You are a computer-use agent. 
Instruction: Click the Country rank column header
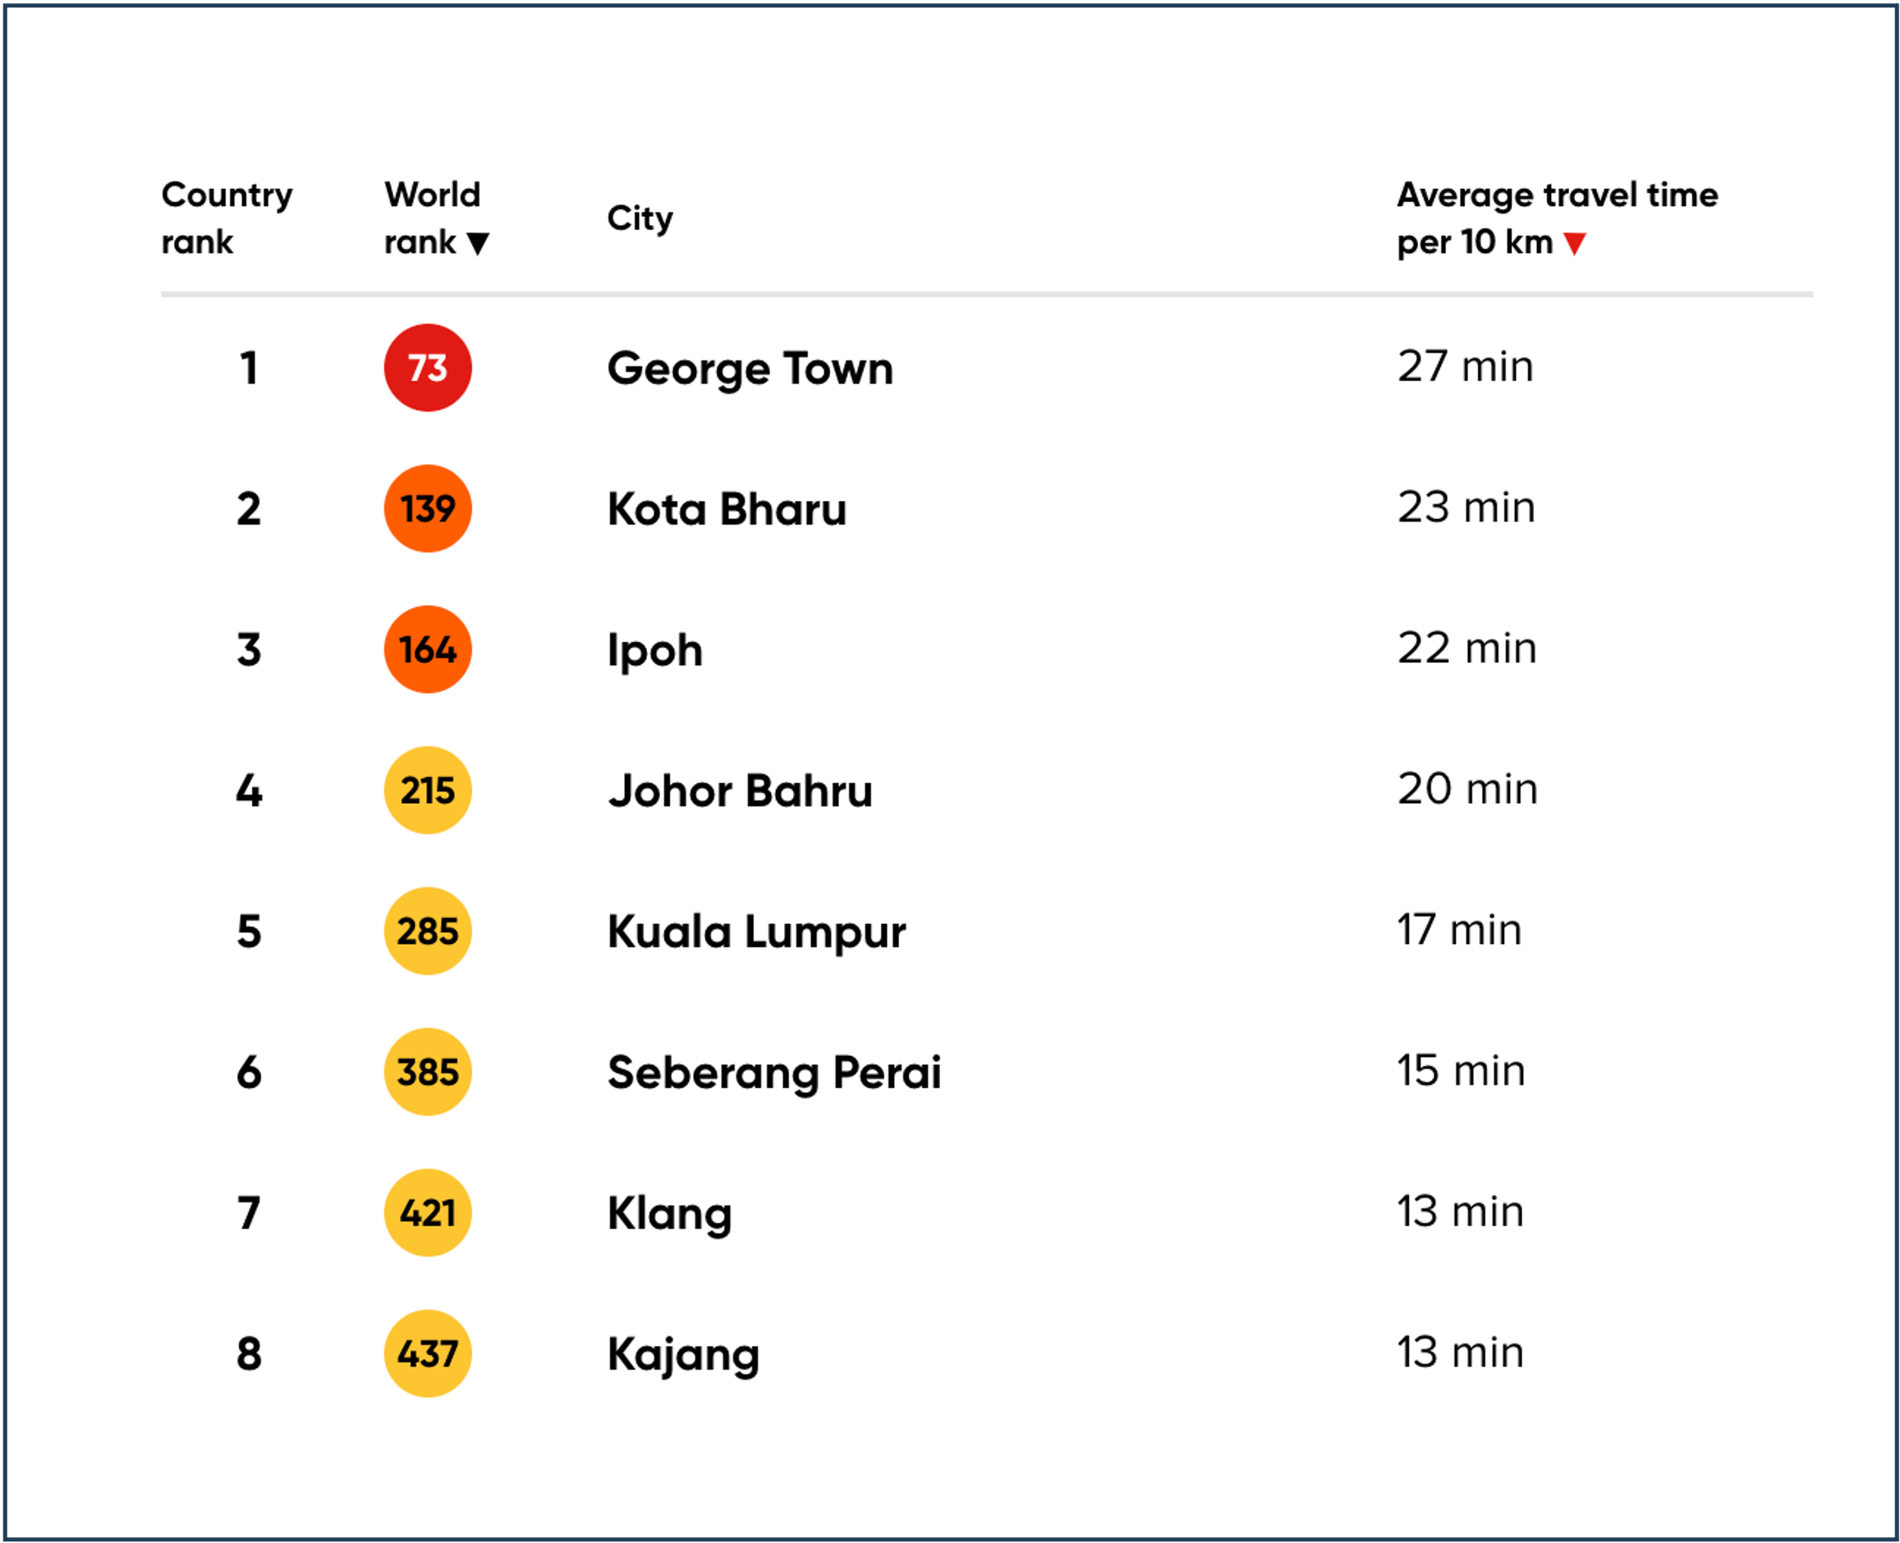click(x=227, y=218)
